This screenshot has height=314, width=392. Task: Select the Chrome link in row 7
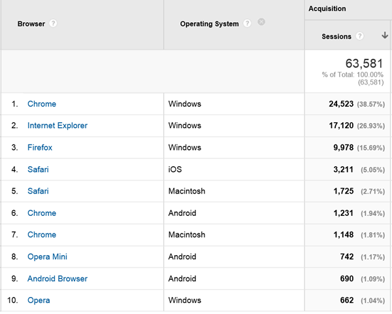42,235
